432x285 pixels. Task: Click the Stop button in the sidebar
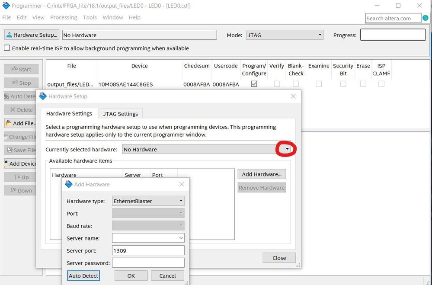(22, 83)
